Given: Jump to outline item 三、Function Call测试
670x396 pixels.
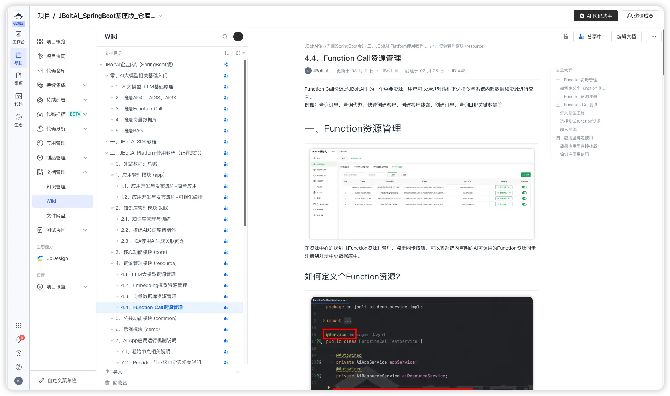Looking at the screenshot, I should coord(577,105).
